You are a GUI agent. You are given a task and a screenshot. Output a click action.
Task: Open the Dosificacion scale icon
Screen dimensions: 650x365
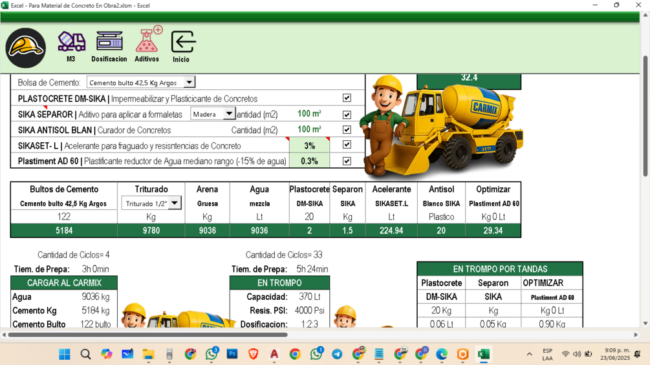pos(109,41)
